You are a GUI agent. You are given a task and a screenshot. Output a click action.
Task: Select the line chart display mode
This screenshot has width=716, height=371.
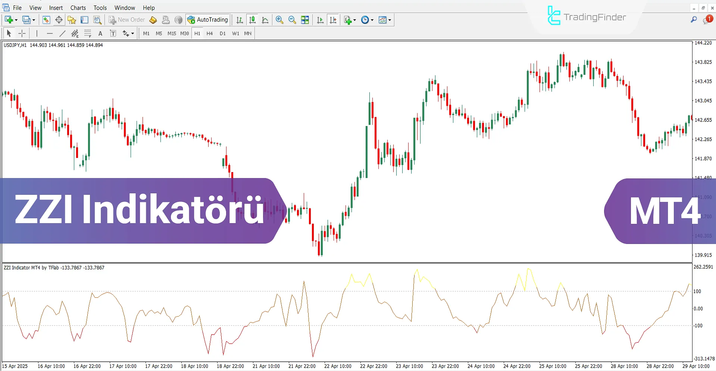tap(265, 19)
